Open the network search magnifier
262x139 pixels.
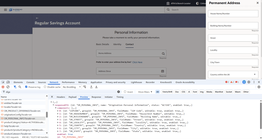coord(20,87)
